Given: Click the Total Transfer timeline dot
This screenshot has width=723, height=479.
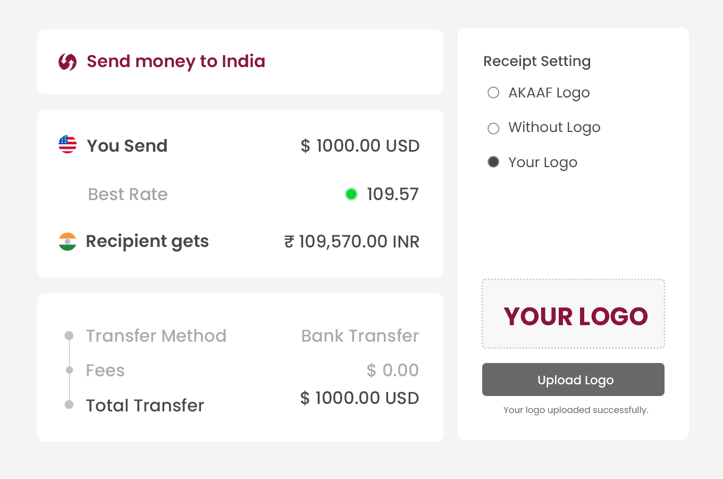Looking at the screenshot, I should [x=69, y=404].
